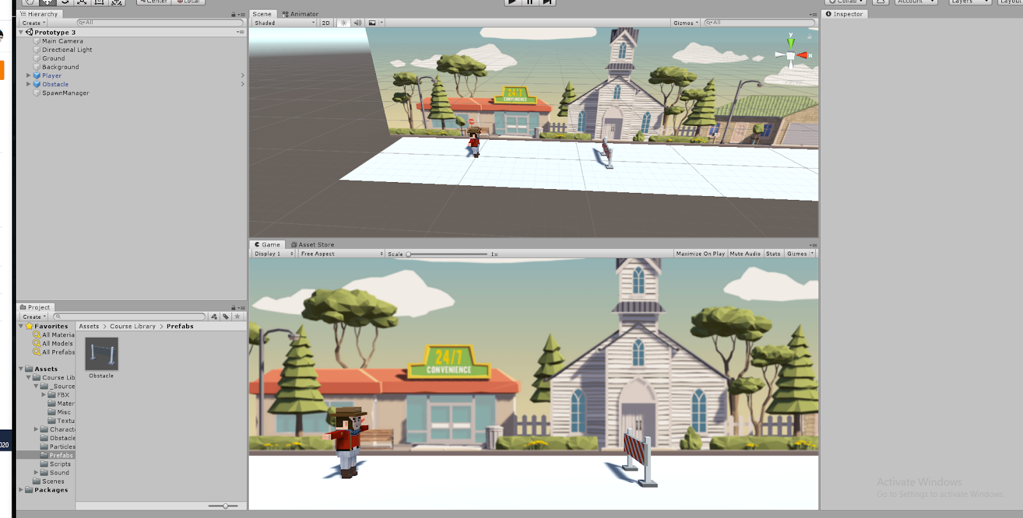
Task: Open Scene view Gizmos dropdown
Action: point(685,22)
